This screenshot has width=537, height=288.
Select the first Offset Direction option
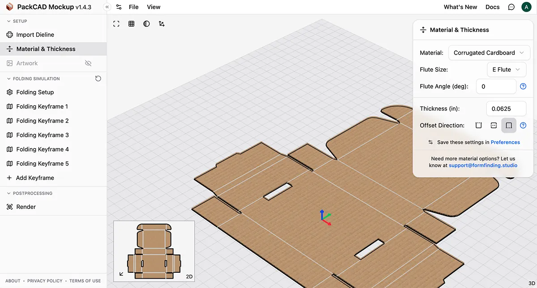[x=479, y=126]
